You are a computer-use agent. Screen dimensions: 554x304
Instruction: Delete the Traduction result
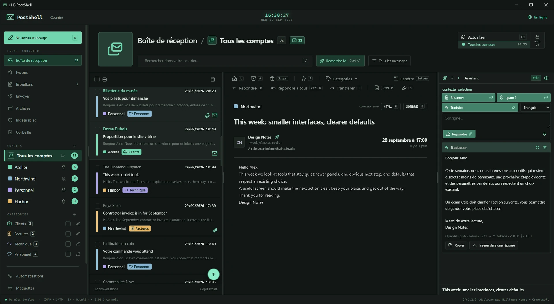click(x=545, y=147)
